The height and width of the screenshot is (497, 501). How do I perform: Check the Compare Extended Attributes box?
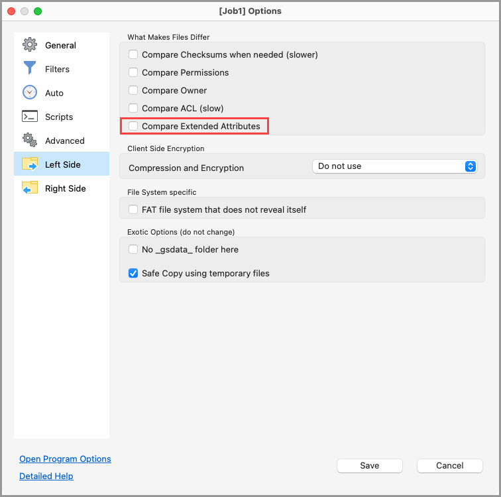click(133, 126)
